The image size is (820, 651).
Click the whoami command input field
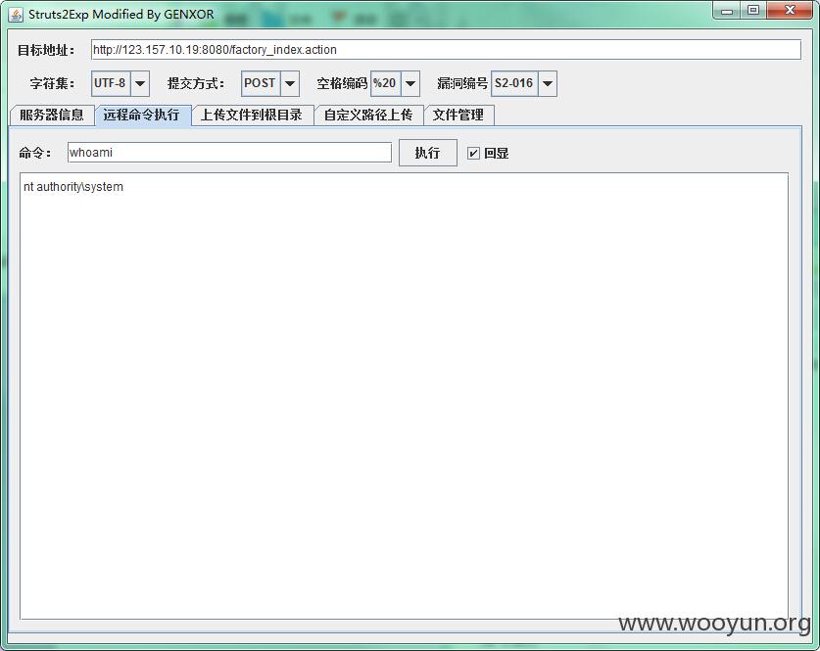tap(229, 153)
